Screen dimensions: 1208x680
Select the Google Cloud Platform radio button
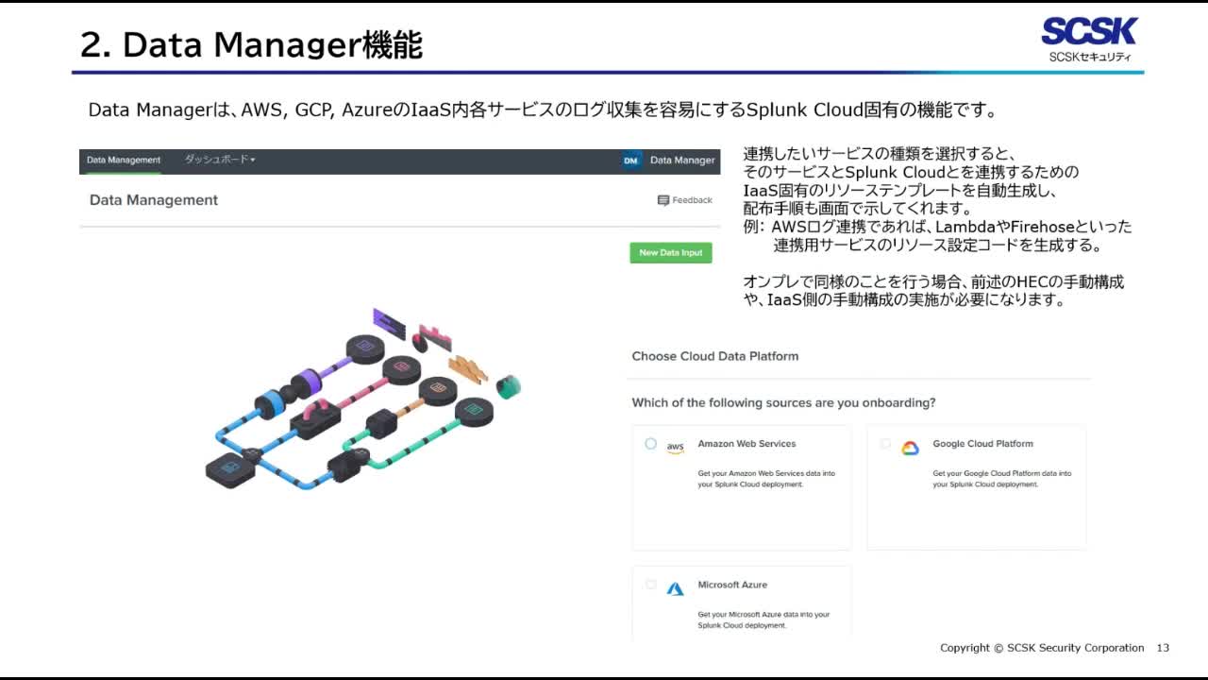(885, 444)
